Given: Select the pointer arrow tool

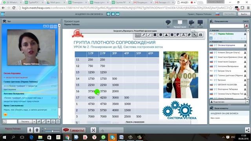Looking at the screenshot, I should coord(195,35).
